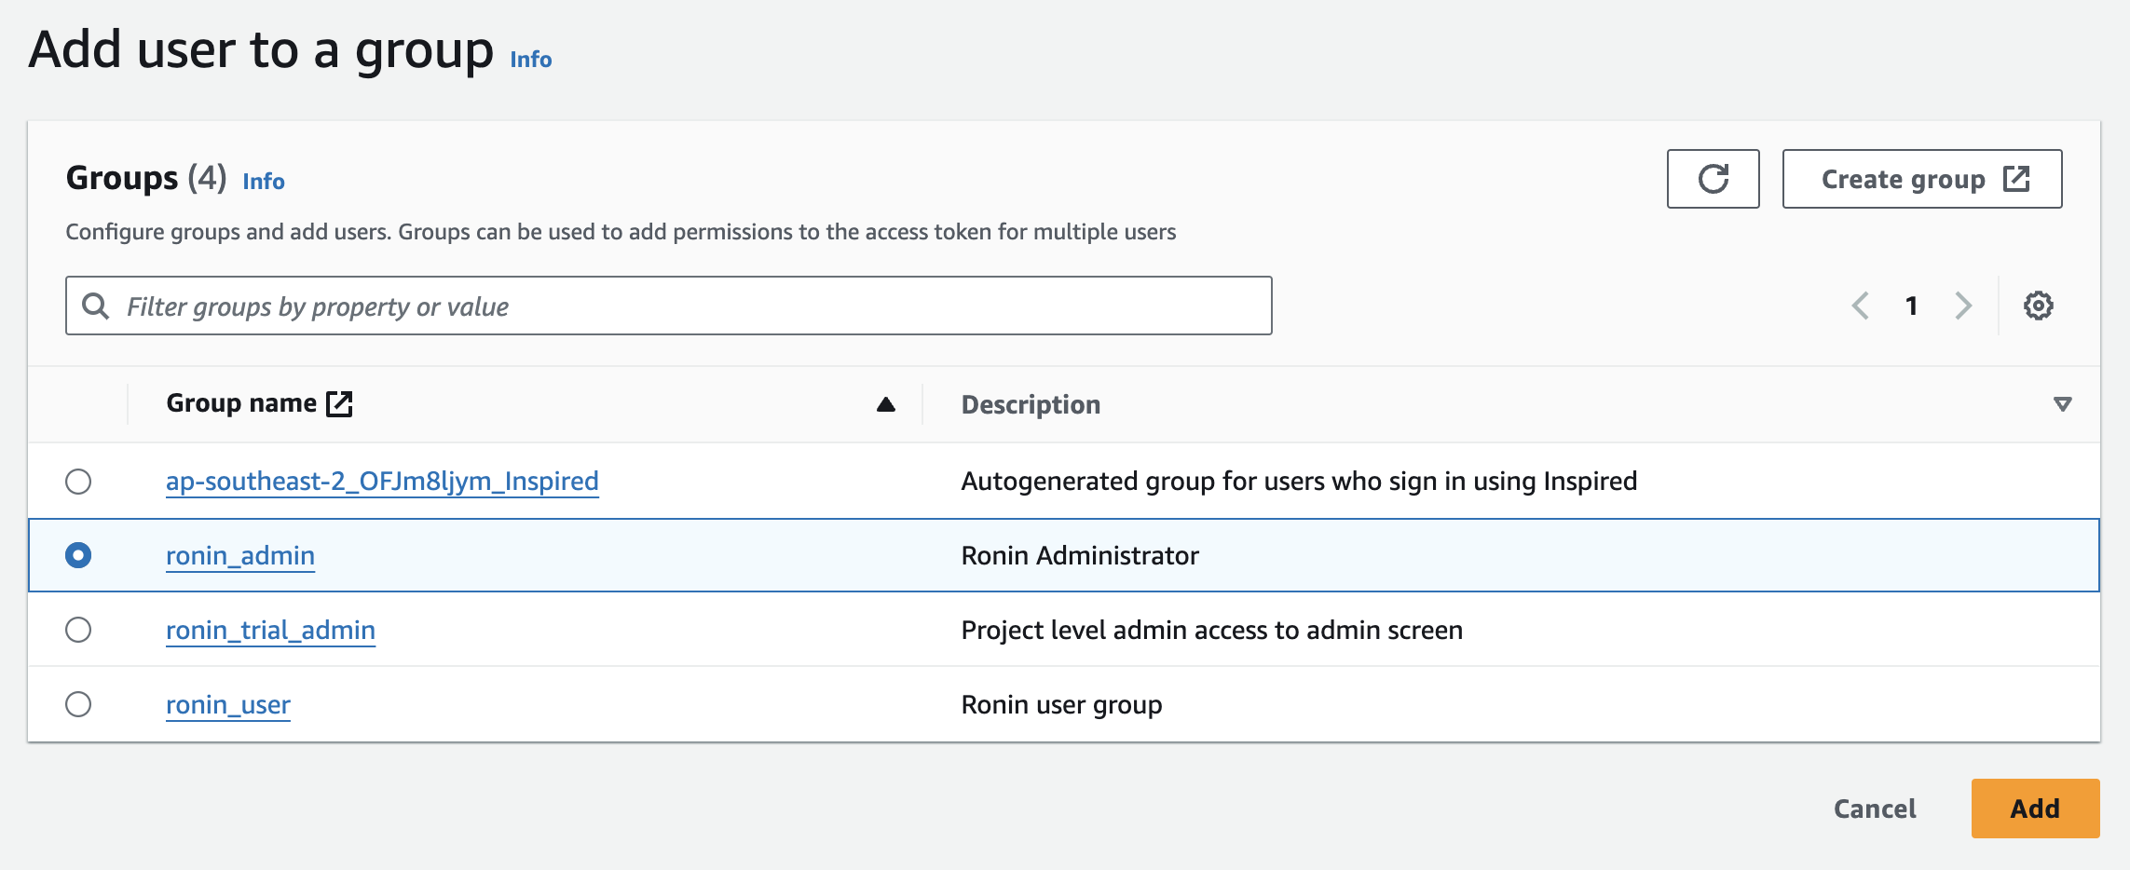This screenshot has height=870, width=2130.
Task: Select the ap-southeast-2_OFJm8ljym_Inspired radio button
Action: pos(78,482)
